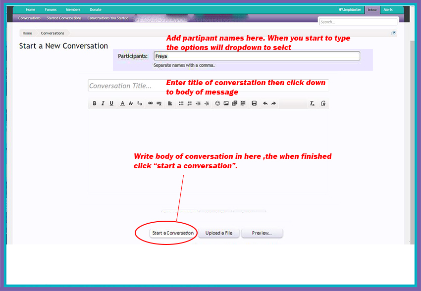The width and height of the screenshot is (421, 291).
Task: Insert a link using the link icon
Action: [150, 103]
